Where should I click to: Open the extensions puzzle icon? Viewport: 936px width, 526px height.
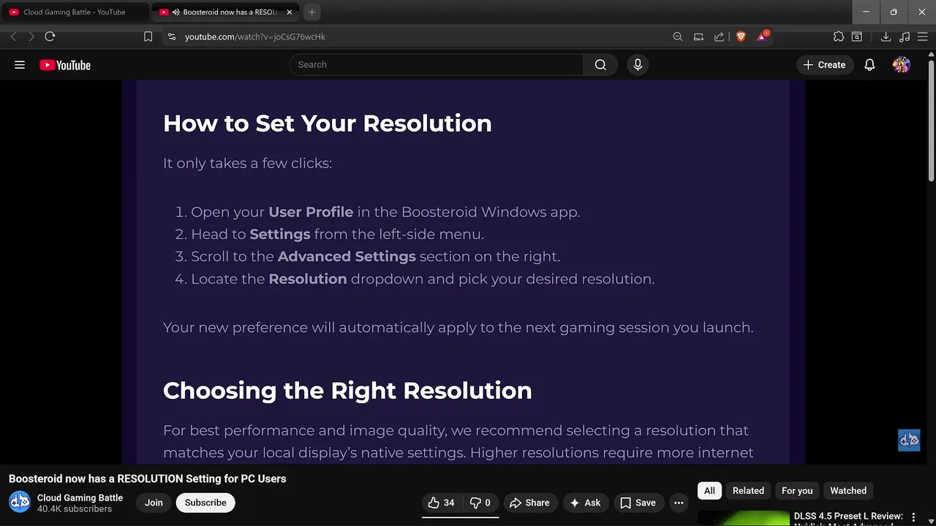point(839,37)
